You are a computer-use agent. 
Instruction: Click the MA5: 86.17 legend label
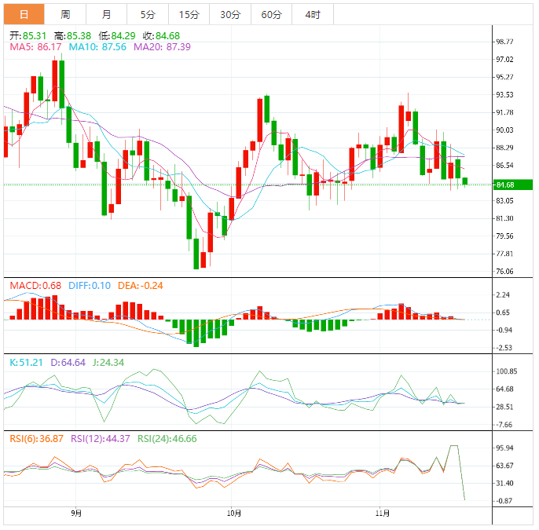click(35, 47)
